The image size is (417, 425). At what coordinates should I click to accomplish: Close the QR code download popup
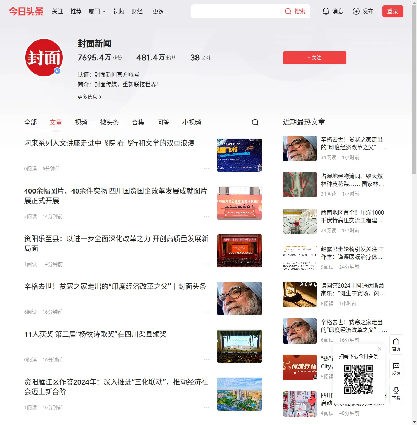pos(380,349)
